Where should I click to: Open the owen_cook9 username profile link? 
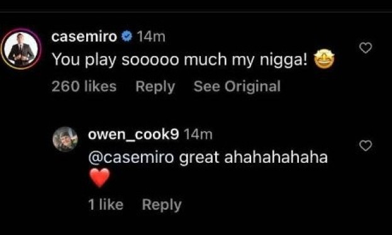tap(133, 134)
